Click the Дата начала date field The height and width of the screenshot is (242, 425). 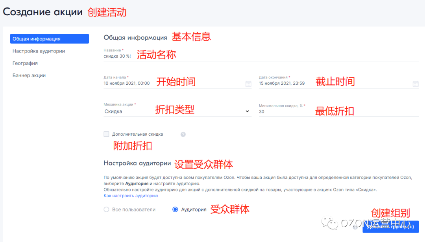click(157, 83)
